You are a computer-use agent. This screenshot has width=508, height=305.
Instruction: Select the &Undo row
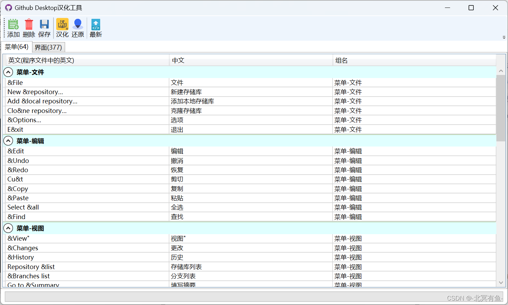(x=251, y=161)
